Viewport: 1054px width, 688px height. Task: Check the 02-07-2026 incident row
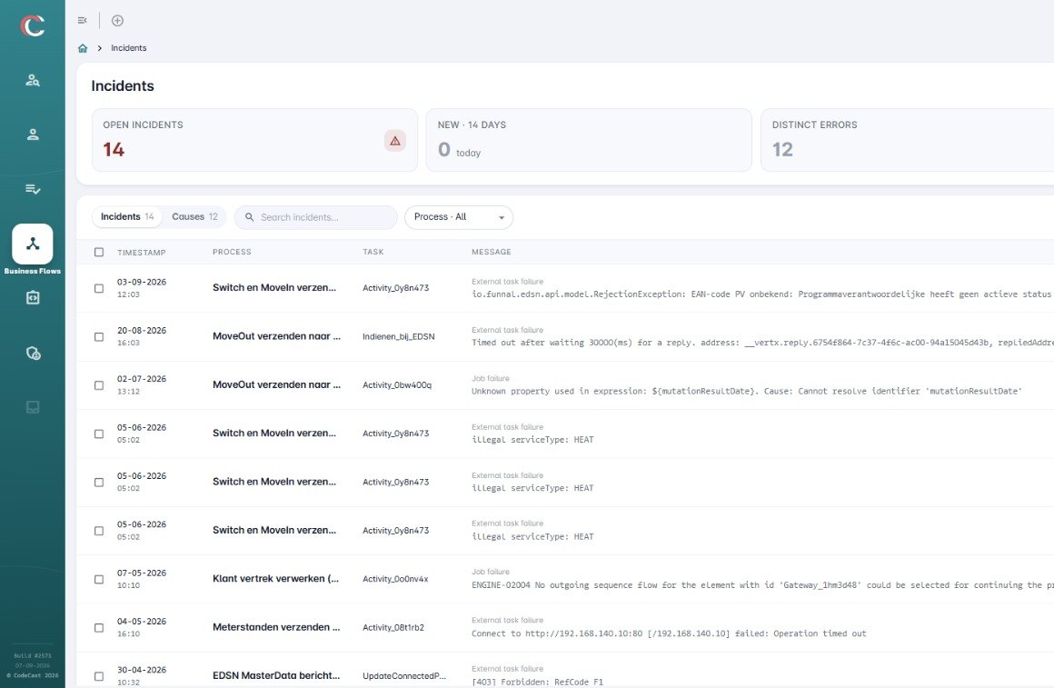(x=99, y=385)
